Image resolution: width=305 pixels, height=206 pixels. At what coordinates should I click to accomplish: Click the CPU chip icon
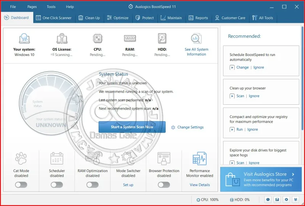(x=98, y=38)
